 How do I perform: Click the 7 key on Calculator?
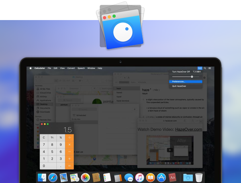44,144
